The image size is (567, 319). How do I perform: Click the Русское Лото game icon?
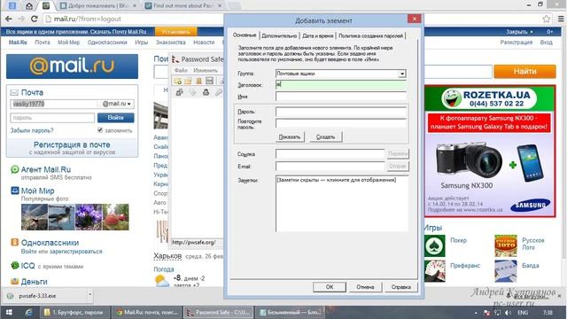[x=506, y=246]
